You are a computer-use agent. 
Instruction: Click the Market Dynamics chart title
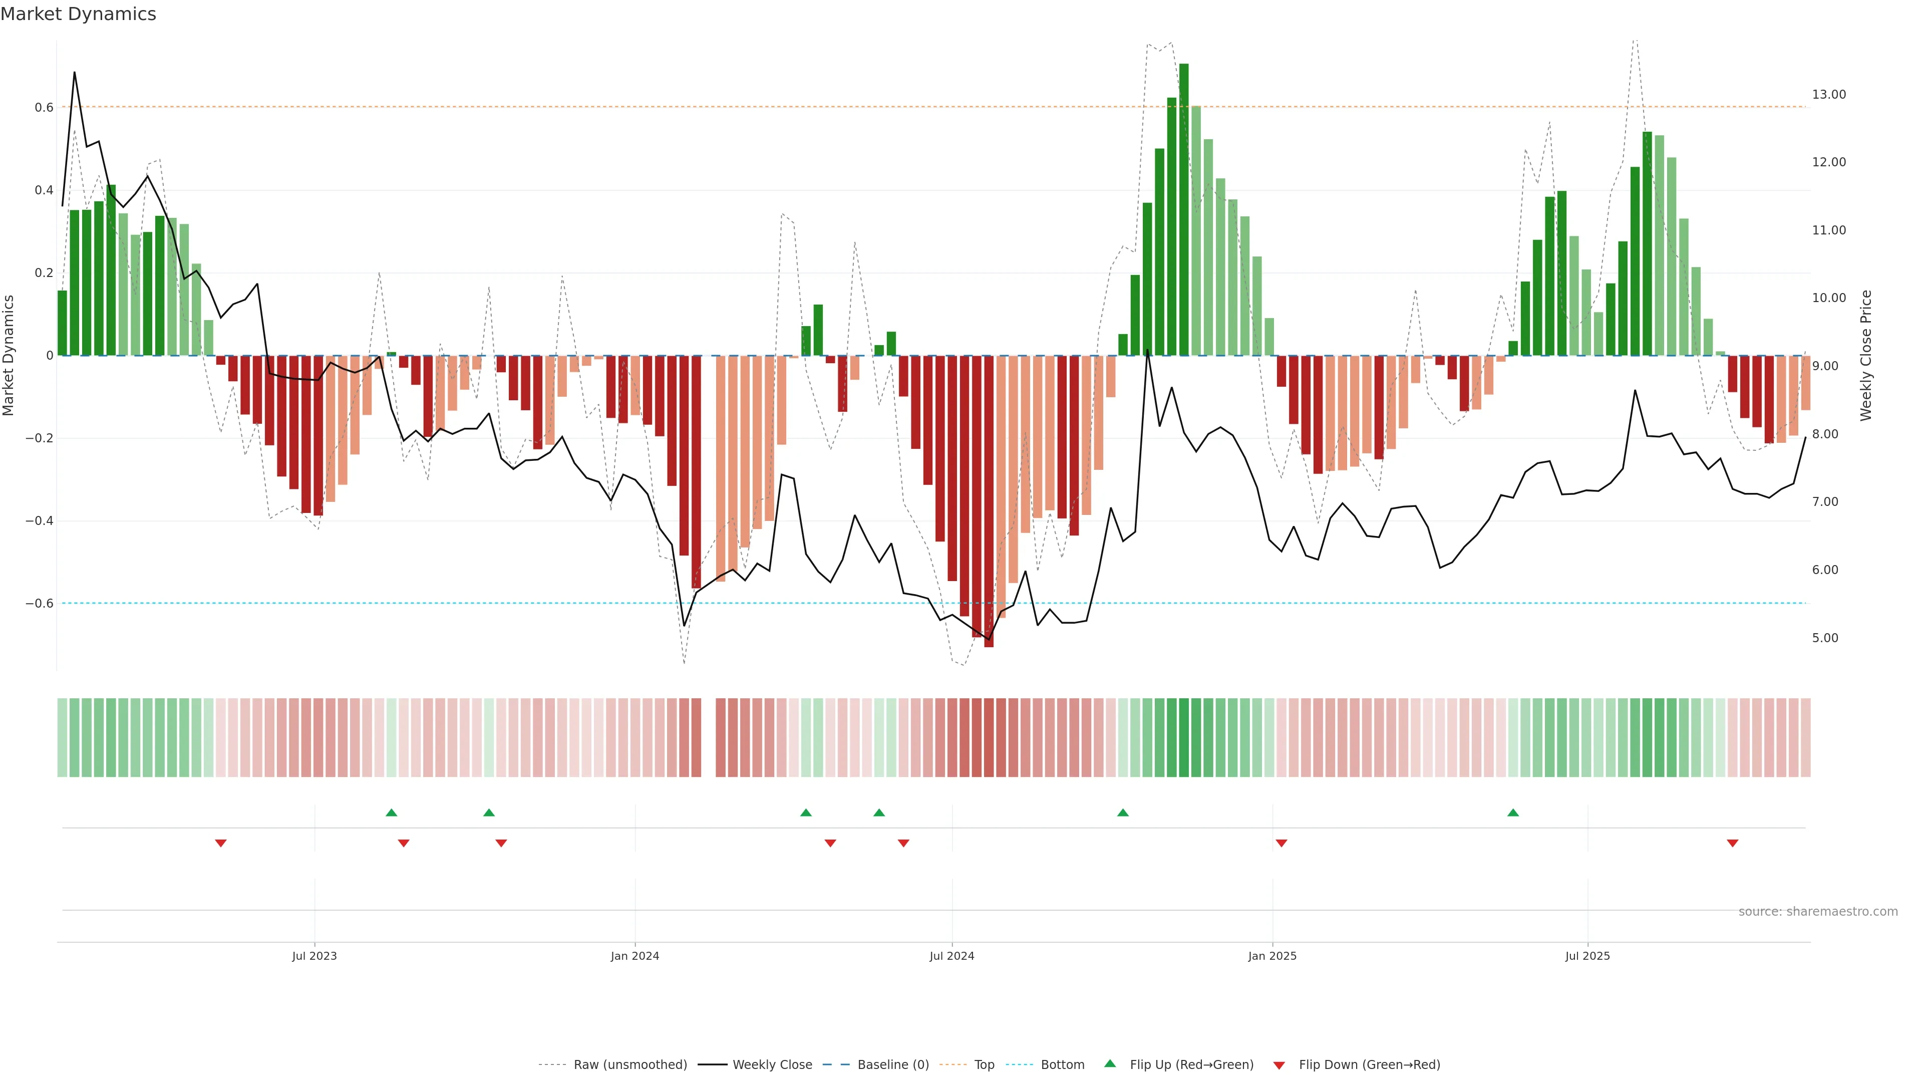(x=79, y=14)
